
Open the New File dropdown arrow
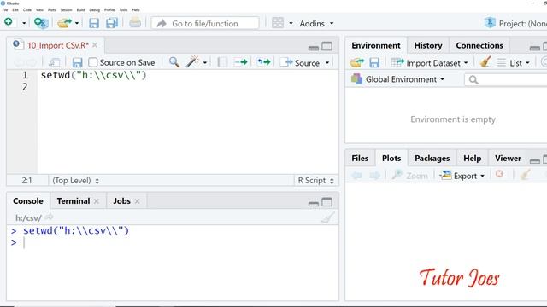click(24, 23)
